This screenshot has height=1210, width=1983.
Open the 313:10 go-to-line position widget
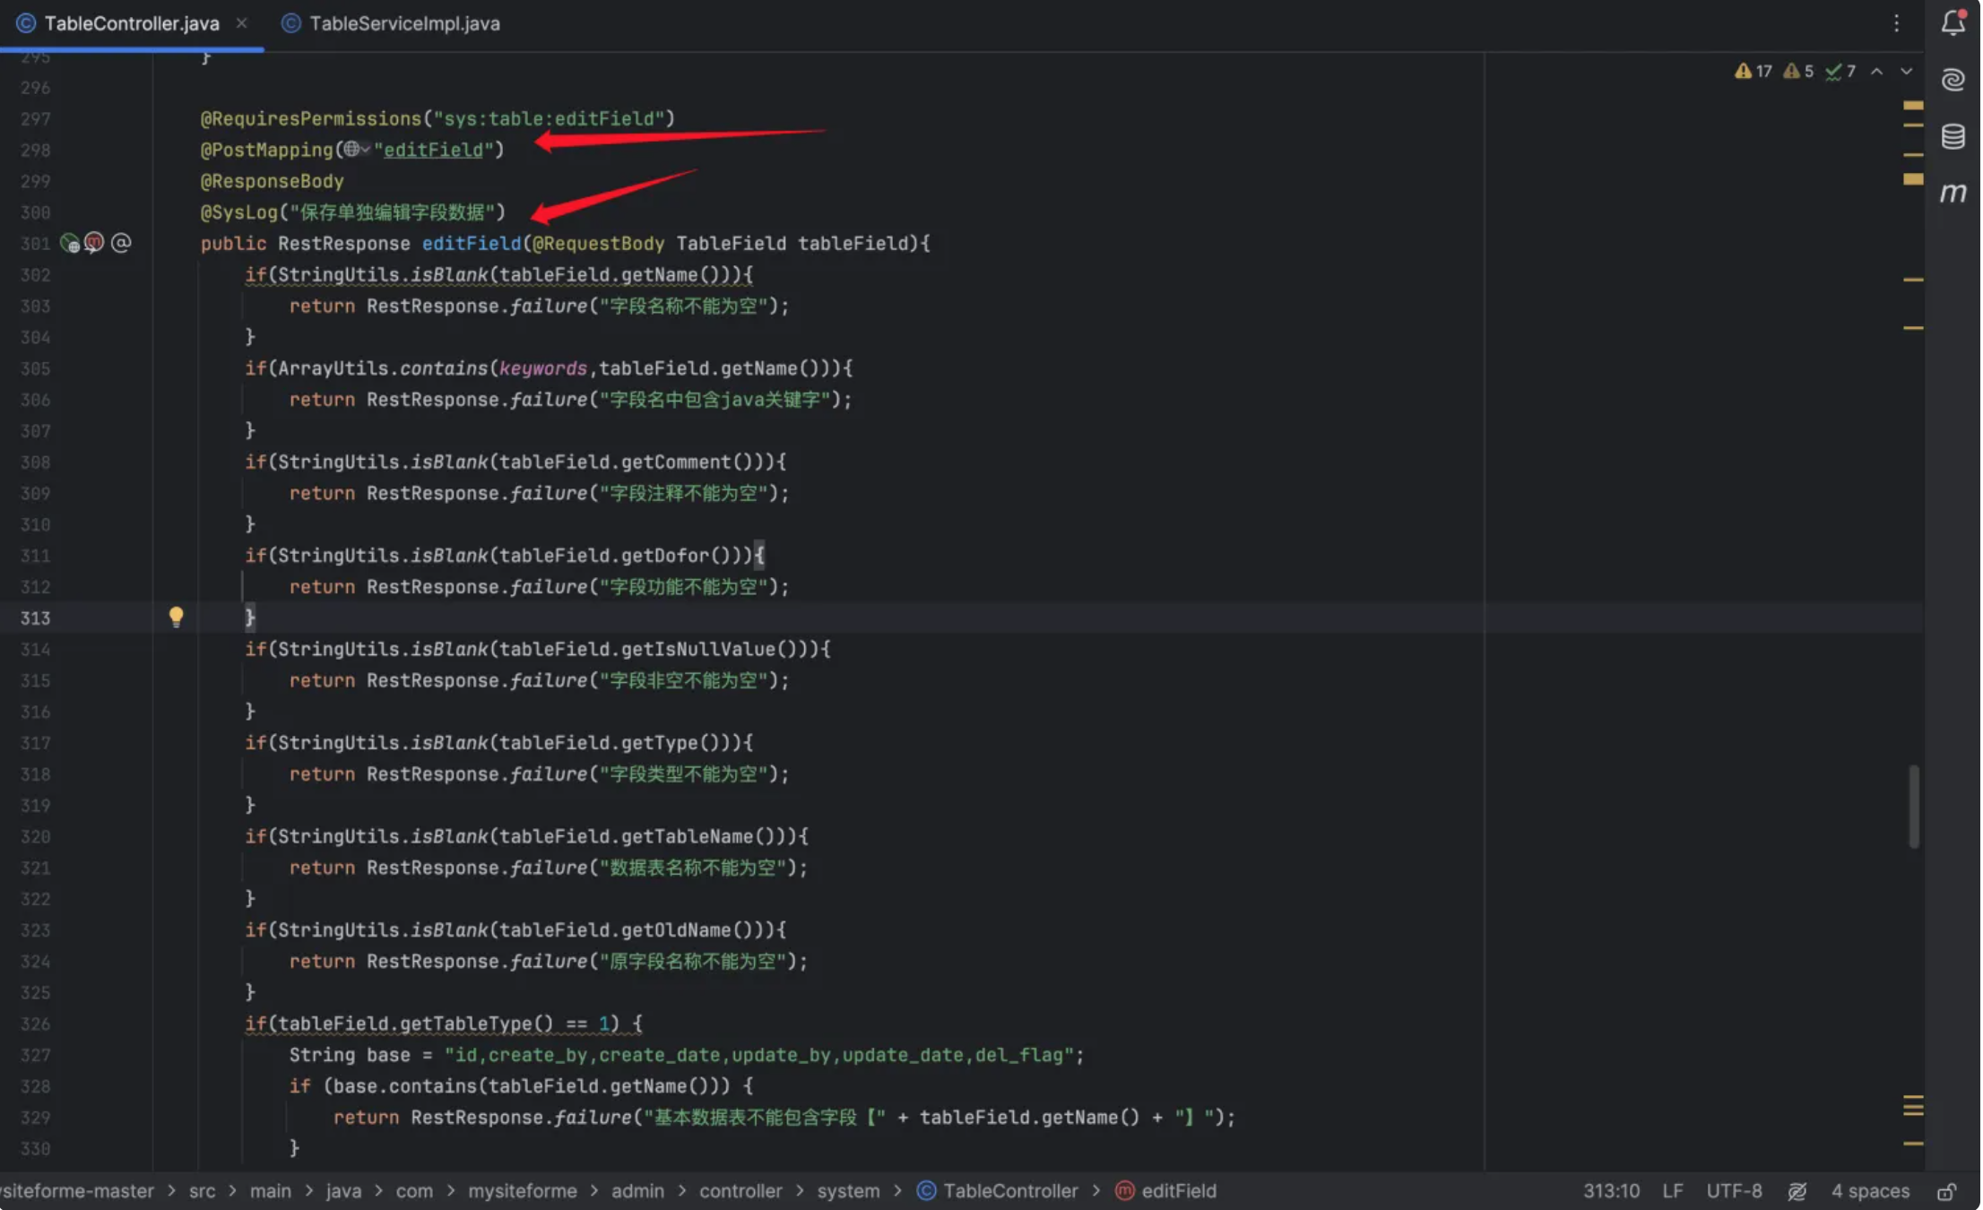[1611, 1190]
